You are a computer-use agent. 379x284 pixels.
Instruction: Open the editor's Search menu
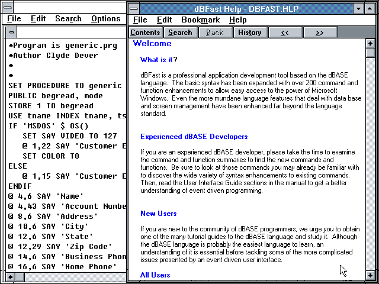68,18
